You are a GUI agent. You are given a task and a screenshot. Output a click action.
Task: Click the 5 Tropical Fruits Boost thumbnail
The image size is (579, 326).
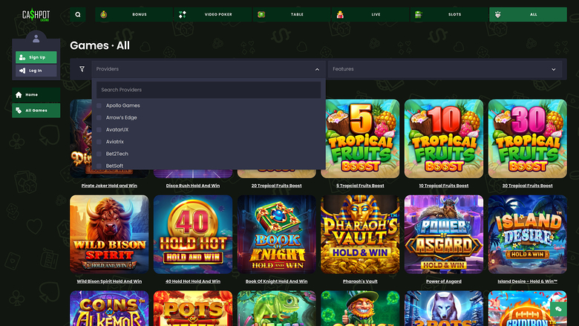point(360,139)
